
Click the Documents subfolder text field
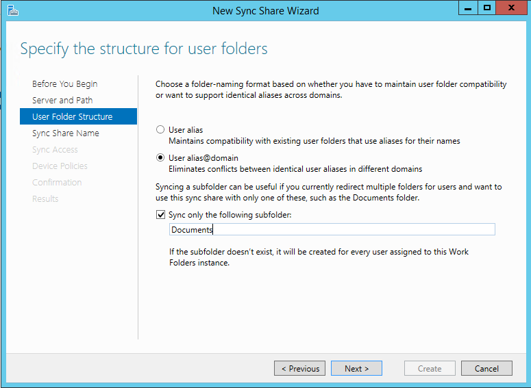pos(332,230)
